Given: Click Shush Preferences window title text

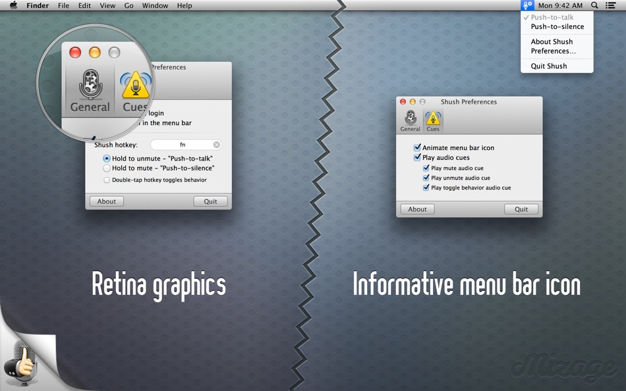Looking at the screenshot, I should (469, 102).
